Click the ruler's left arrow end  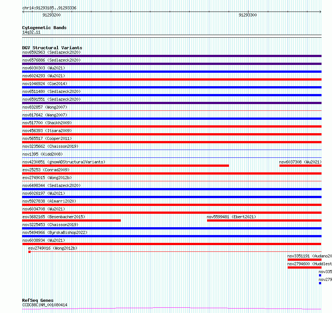click(23, 12)
